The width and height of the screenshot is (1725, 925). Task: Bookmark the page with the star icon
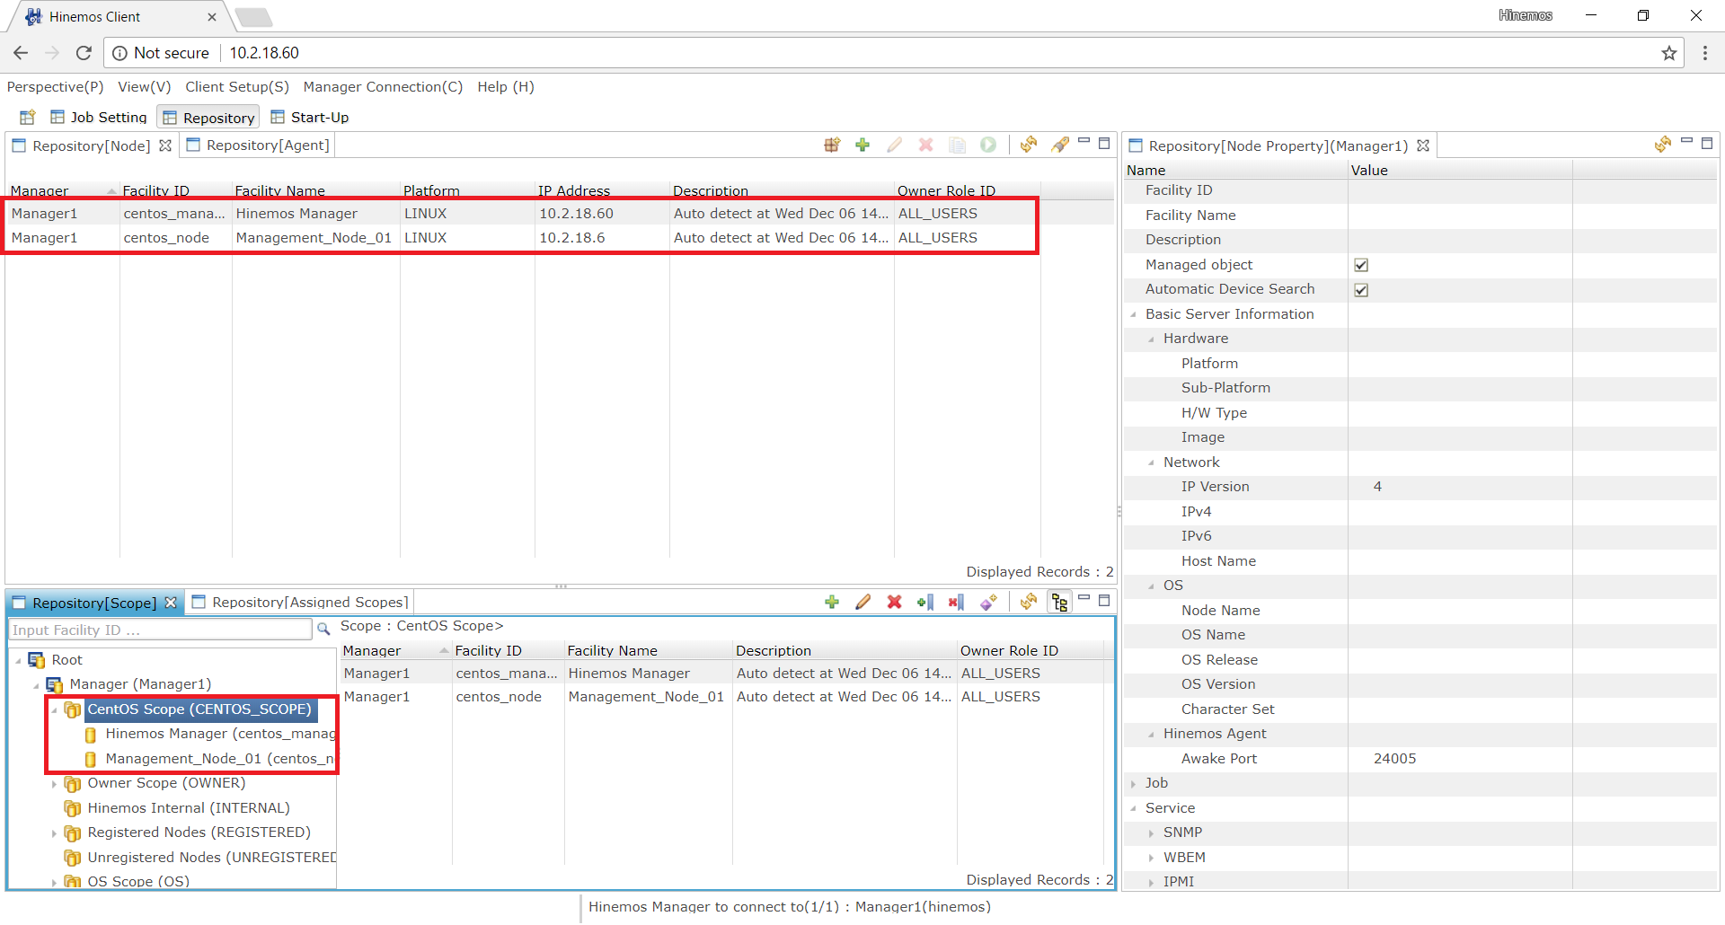tap(1669, 53)
